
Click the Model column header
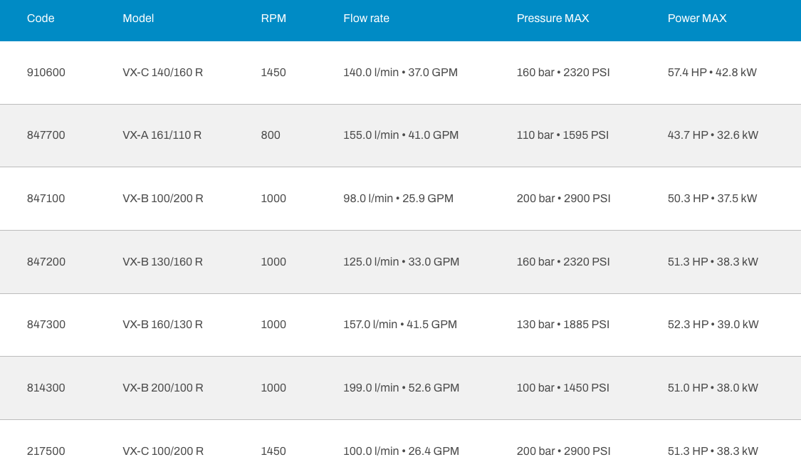click(138, 19)
